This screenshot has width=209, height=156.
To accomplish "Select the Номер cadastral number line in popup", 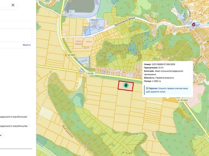I will pyautogui.click(x=159, y=64).
